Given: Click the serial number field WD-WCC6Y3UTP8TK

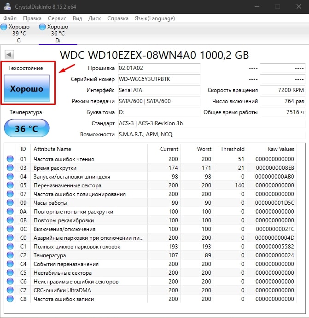Looking at the screenshot, I should (159, 79).
